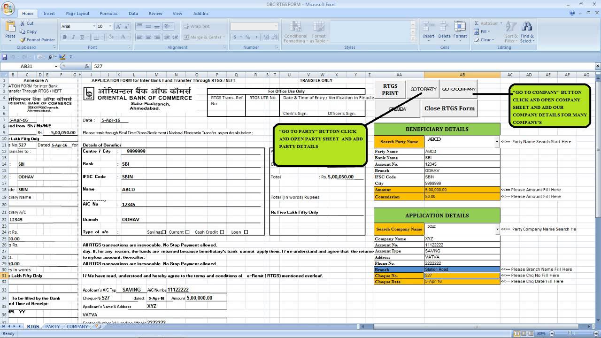601x338 pixels.
Task: Click the Decrease Decimal icon
Action: pyautogui.click(x=274, y=37)
